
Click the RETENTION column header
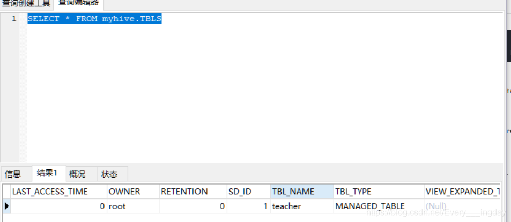pyautogui.click(x=193, y=192)
